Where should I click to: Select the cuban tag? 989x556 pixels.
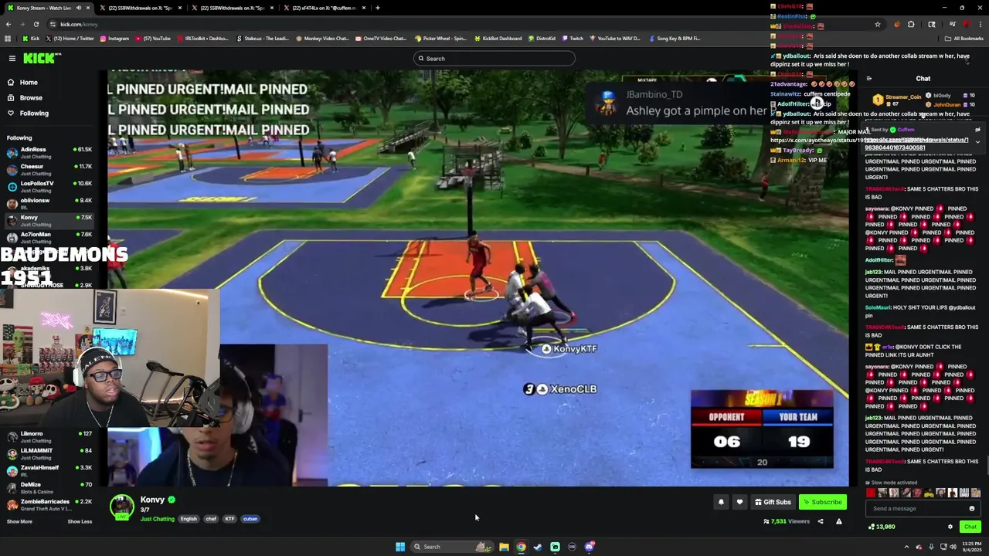pyautogui.click(x=250, y=519)
